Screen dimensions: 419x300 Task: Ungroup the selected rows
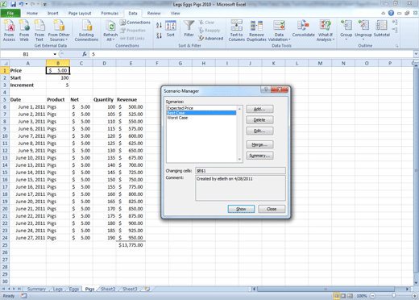click(363, 30)
